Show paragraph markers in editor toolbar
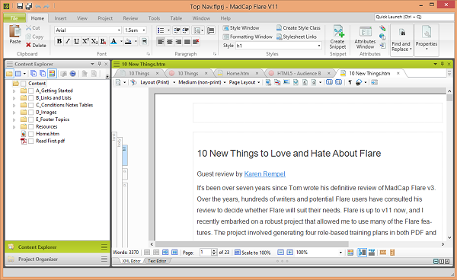Viewport: 457px width, 280px height. [350, 82]
